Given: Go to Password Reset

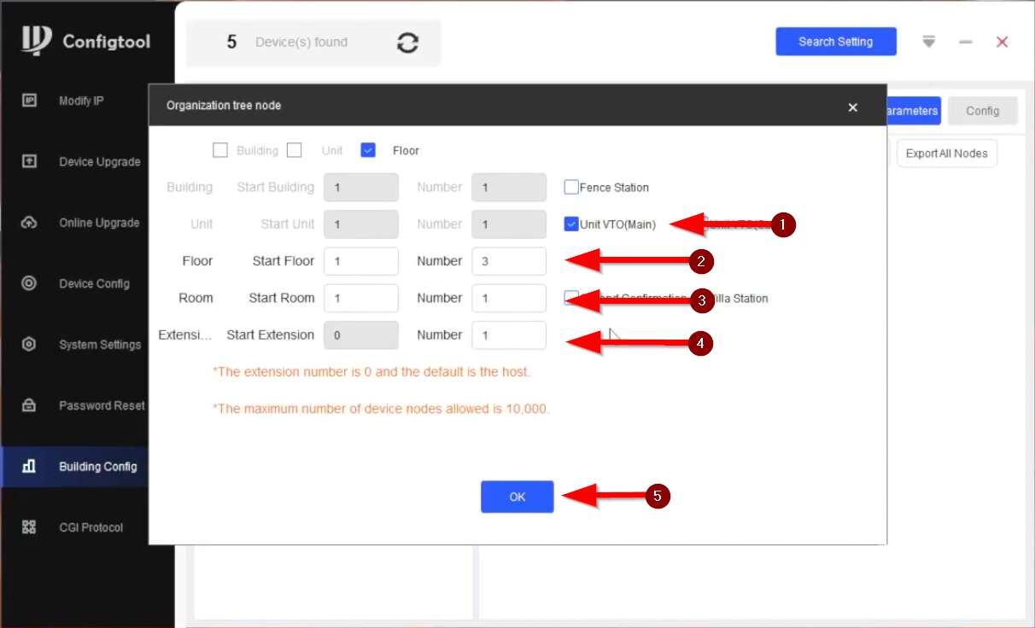Looking at the screenshot, I should tap(102, 405).
